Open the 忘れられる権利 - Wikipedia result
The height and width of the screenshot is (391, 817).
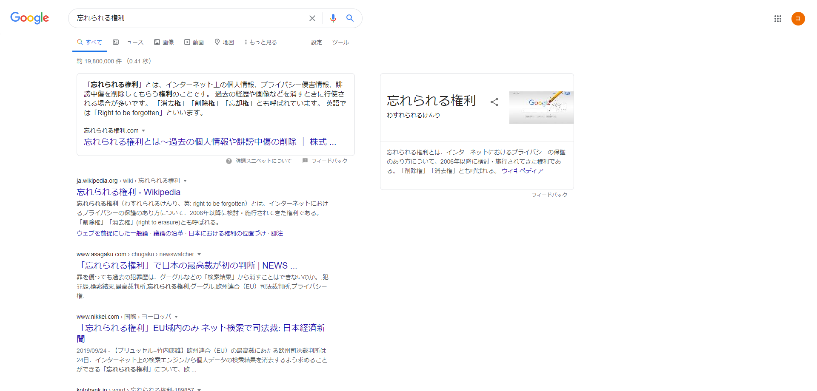tap(129, 192)
